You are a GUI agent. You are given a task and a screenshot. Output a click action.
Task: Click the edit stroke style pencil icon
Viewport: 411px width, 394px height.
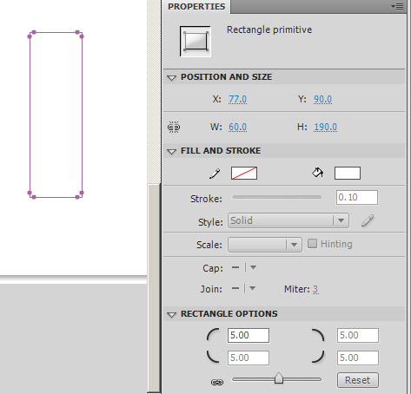point(368,220)
